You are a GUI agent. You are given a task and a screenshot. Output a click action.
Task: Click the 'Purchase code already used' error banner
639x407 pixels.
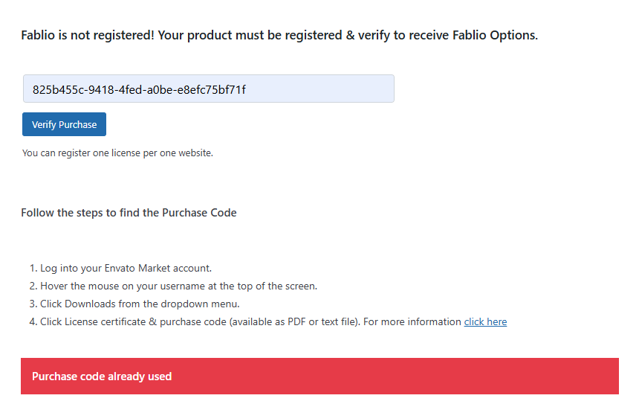coord(319,376)
